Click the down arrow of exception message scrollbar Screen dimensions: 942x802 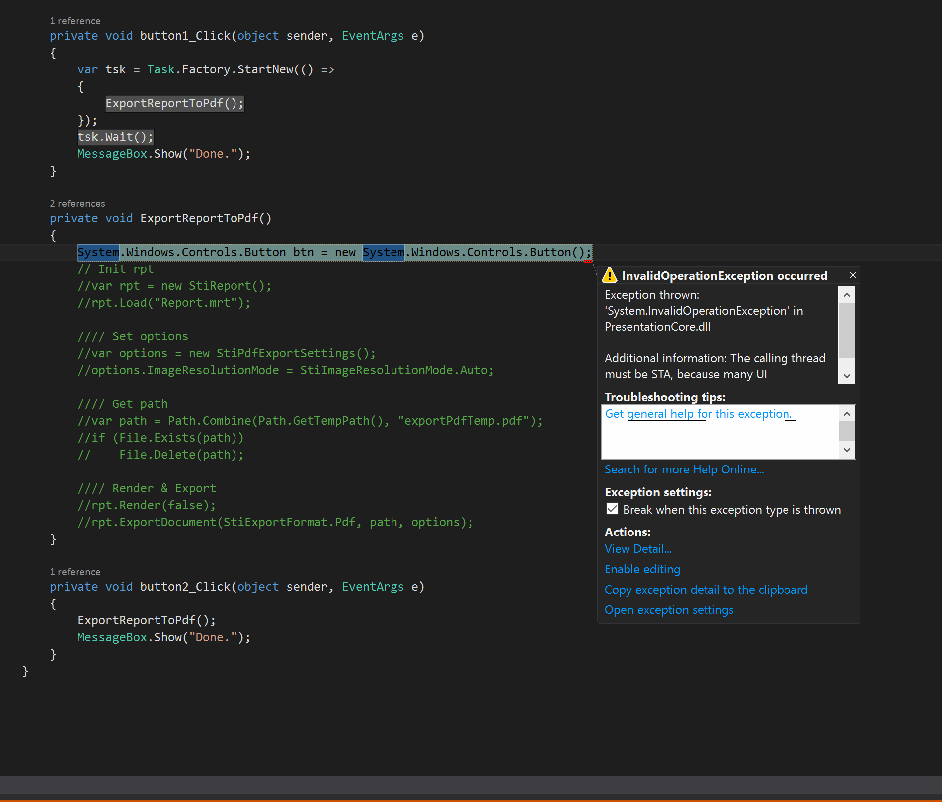(847, 376)
